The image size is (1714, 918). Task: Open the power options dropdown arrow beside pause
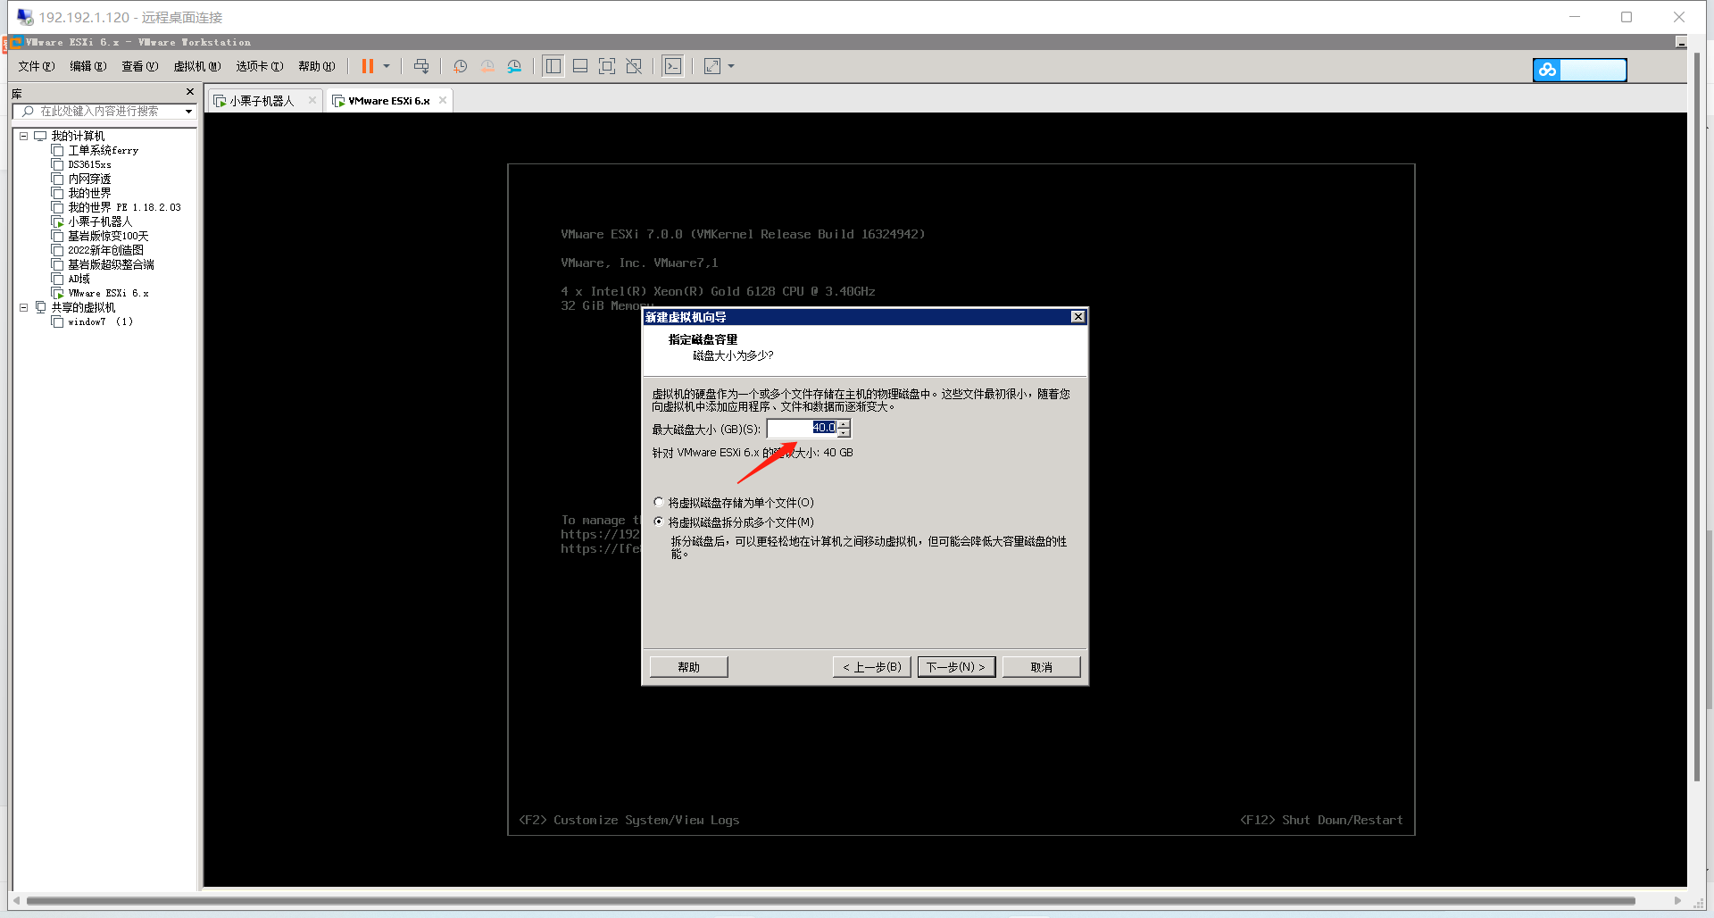(x=387, y=66)
